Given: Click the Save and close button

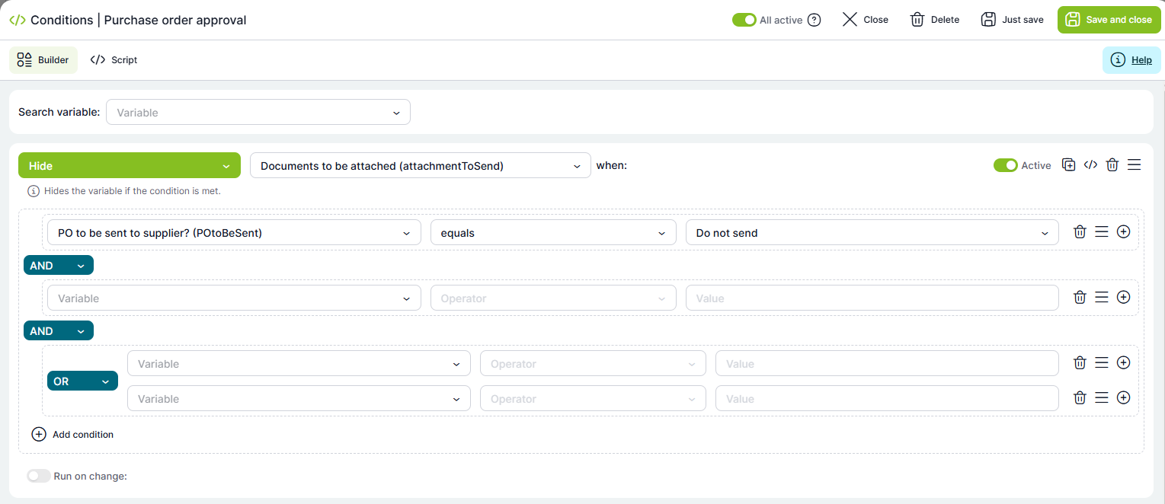Looking at the screenshot, I should 1109,20.
